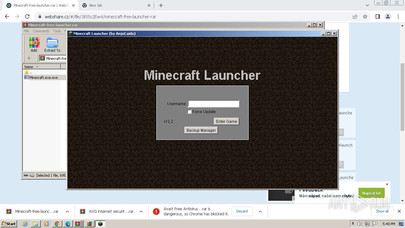Expand Minecraft-free-launcher.rar download options

67,212
